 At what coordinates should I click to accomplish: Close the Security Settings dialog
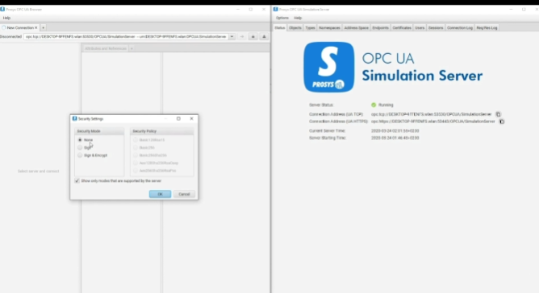click(191, 118)
